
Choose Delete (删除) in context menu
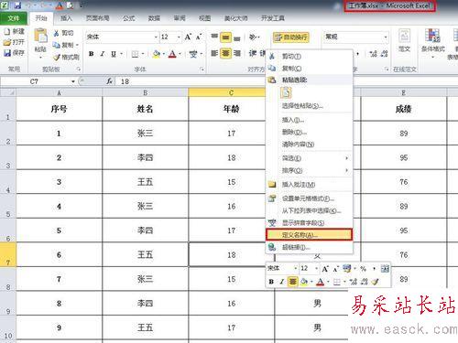tap(309, 132)
